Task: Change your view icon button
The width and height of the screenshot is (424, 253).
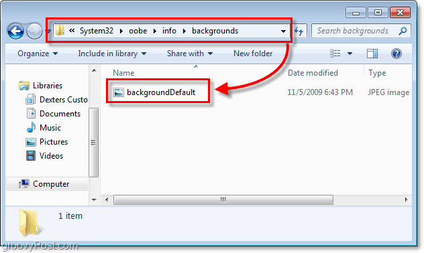Action: click(x=335, y=54)
